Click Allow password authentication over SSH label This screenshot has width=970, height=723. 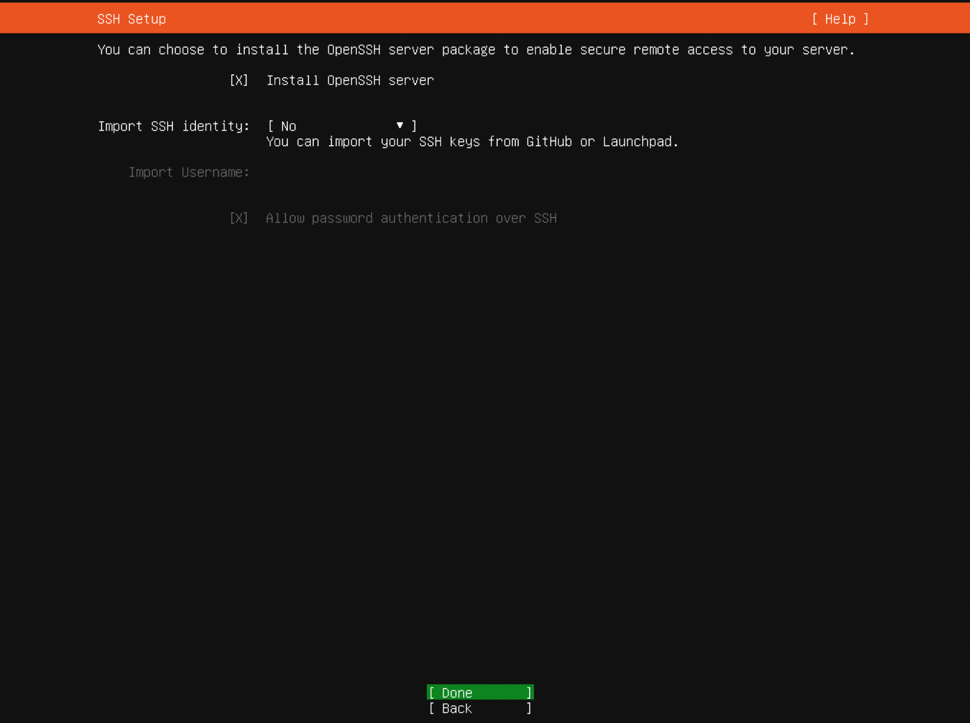[411, 218]
